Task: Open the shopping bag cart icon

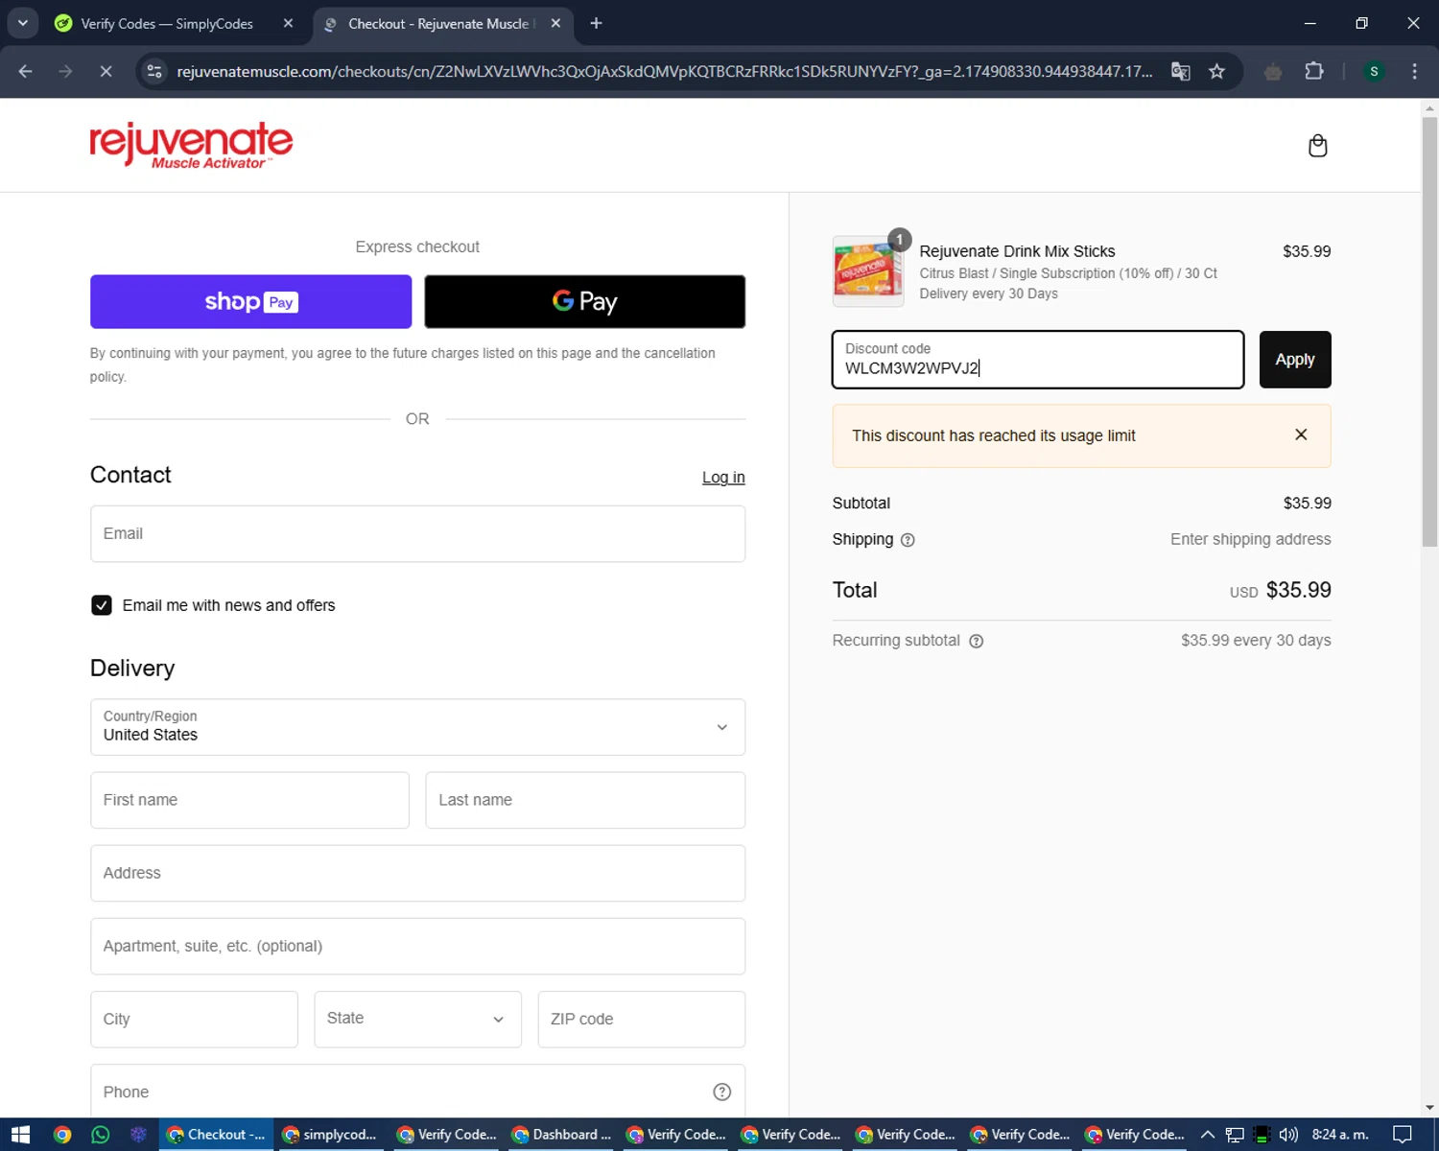Action: tap(1317, 146)
